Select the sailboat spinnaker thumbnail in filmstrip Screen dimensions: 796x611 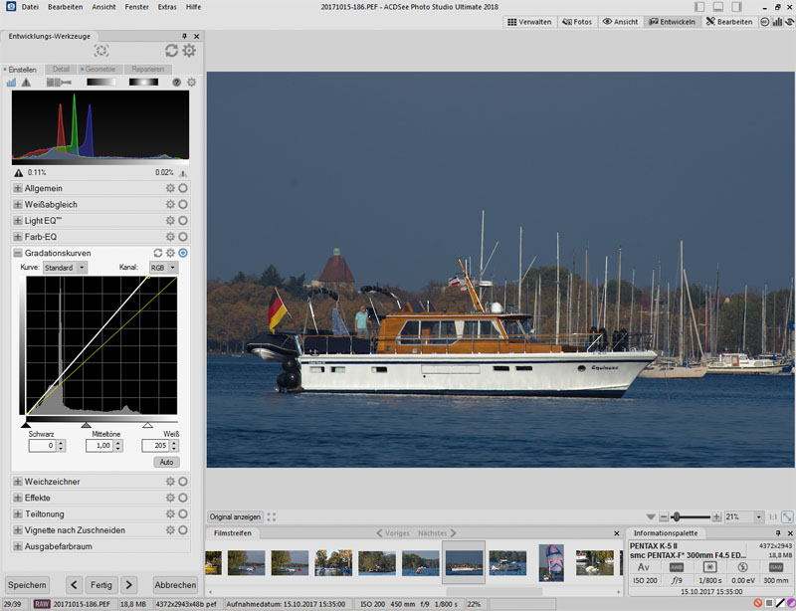(551, 563)
